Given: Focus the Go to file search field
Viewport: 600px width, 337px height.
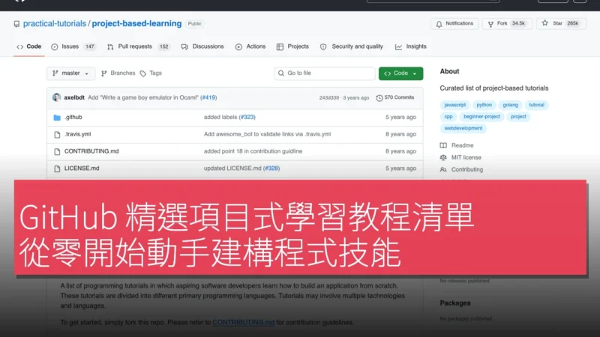Looking at the screenshot, I should [x=325, y=73].
